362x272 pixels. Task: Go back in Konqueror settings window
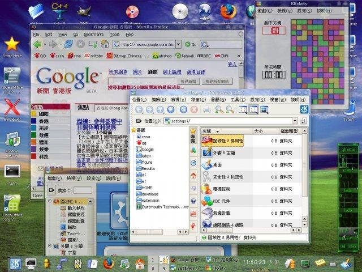pyautogui.click(x=139, y=109)
